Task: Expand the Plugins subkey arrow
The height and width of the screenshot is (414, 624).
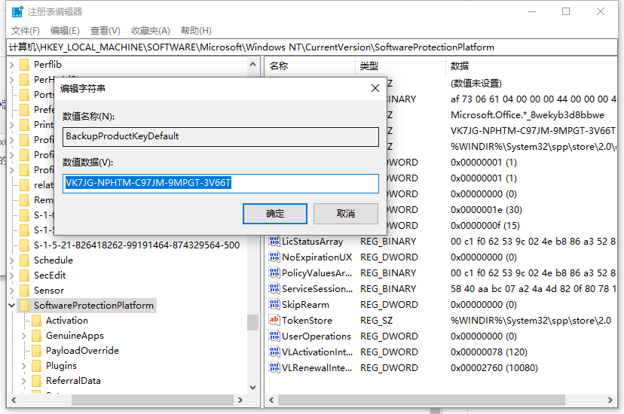Action: pos(23,366)
